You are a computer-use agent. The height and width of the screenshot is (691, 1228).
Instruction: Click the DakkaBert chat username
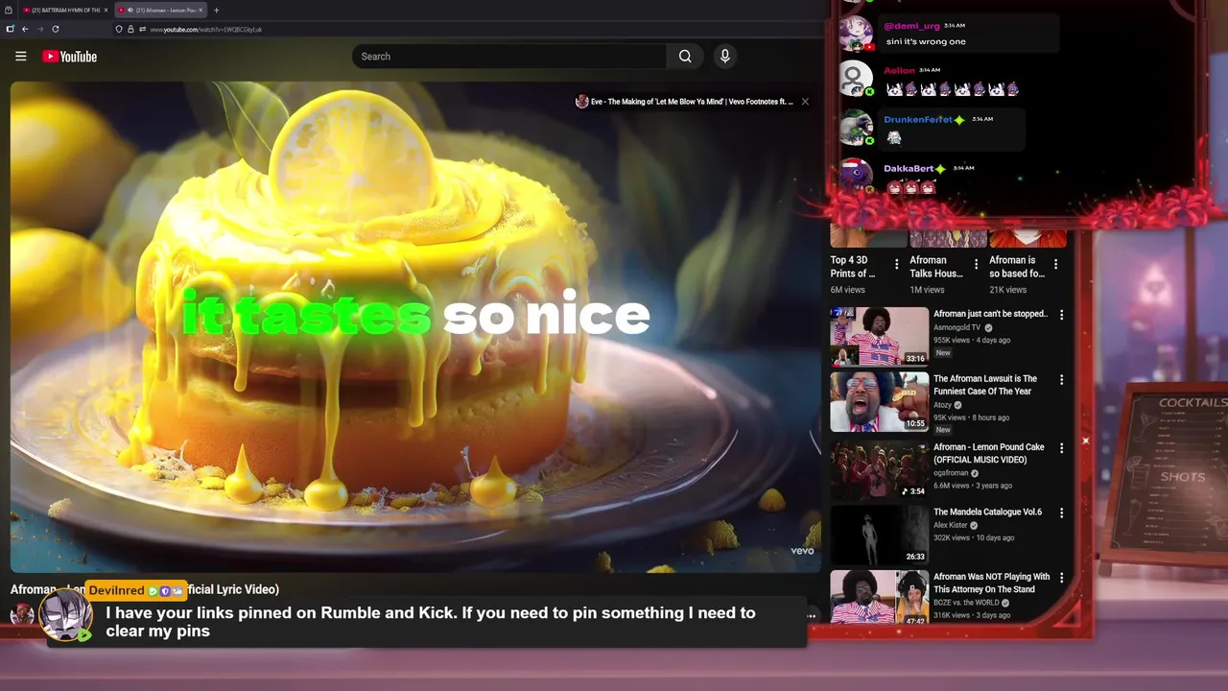pos(909,169)
